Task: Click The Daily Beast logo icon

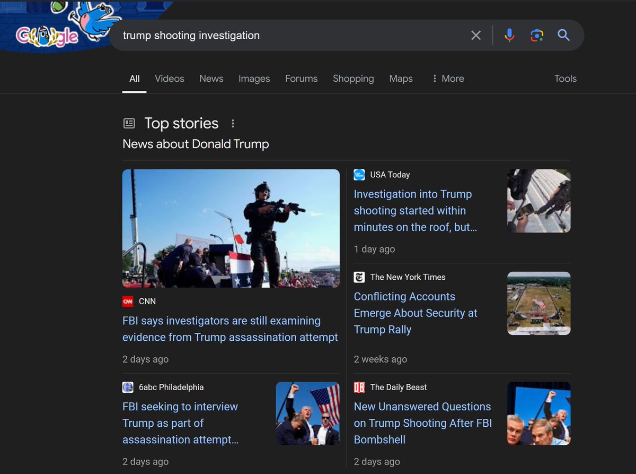Action: [359, 387]
